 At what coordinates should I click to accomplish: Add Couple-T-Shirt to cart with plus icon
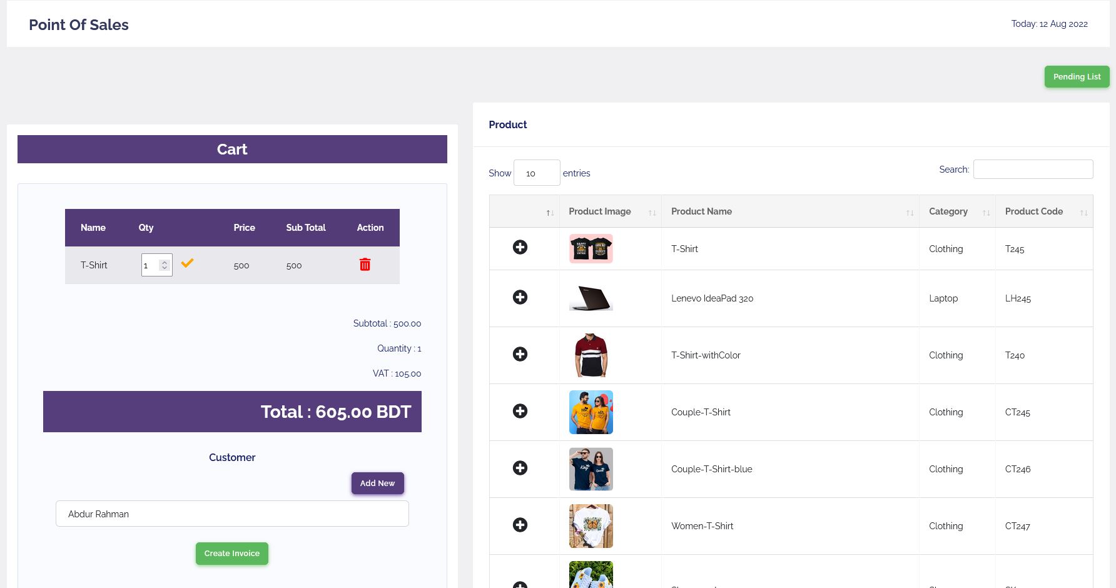[520, 411]
